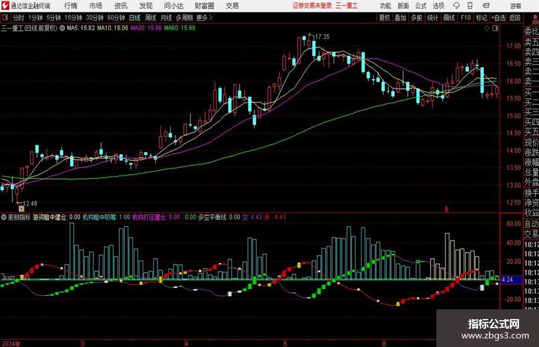This screenshot has height=347, width=539.
Task: Open the 交易 menu
Action: point(232,6)
